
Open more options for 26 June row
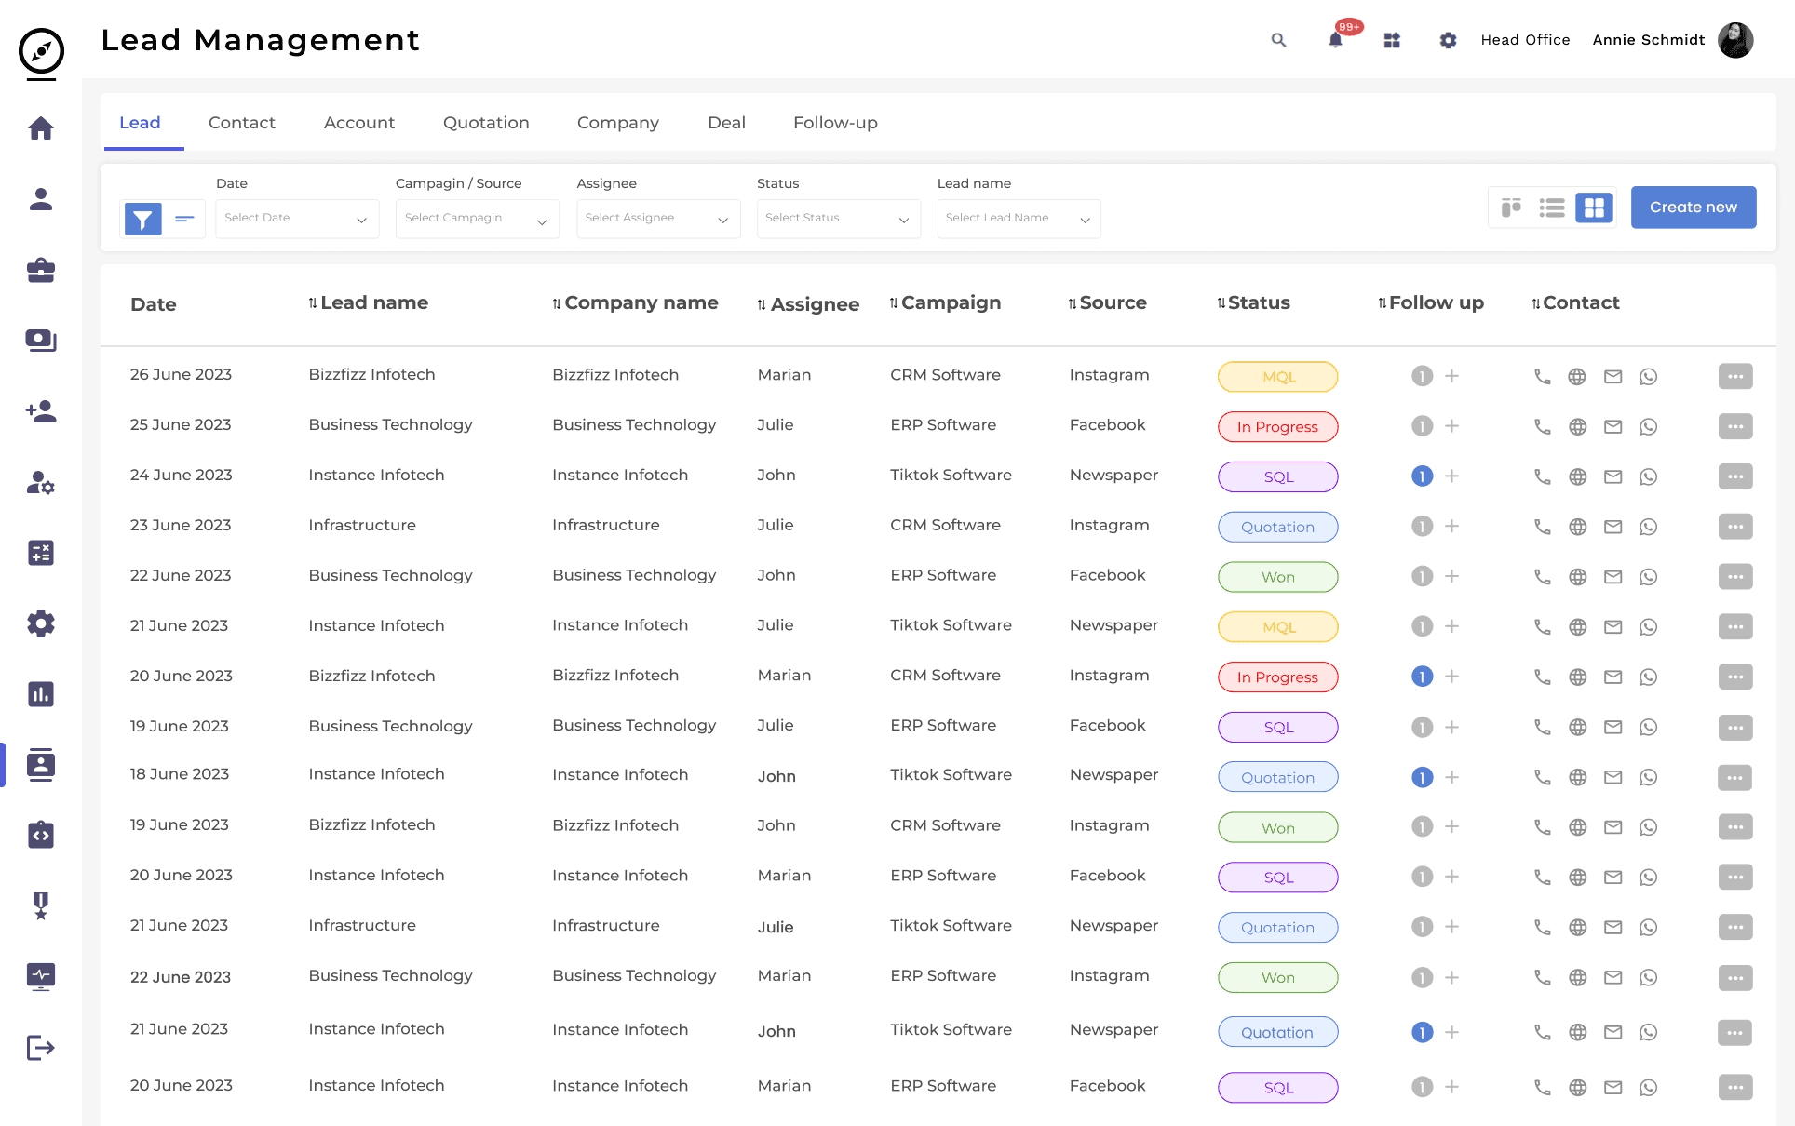1734,376
